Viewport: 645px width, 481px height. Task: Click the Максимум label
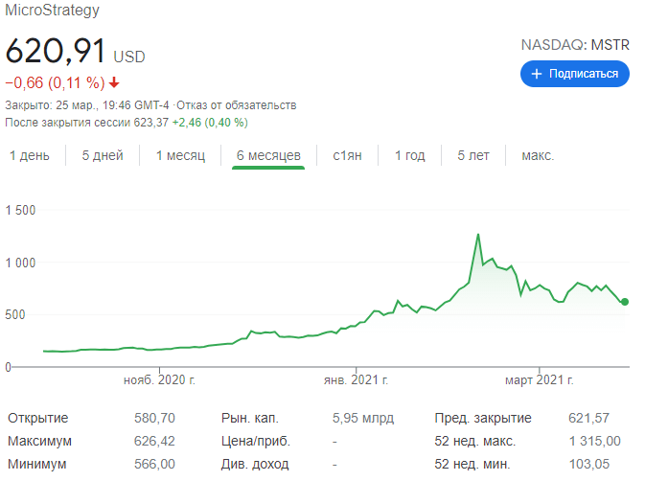(x=39, y=441)
